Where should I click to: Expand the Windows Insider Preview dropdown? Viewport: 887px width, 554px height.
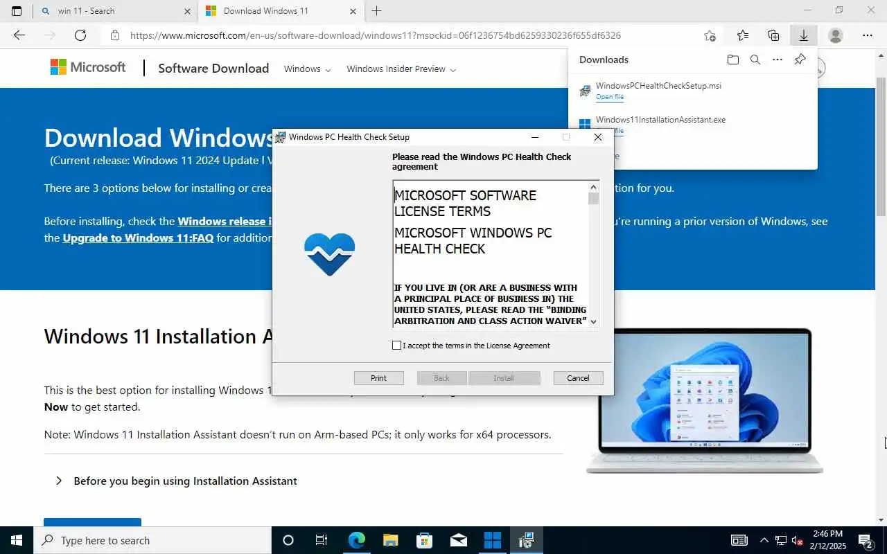401,69
